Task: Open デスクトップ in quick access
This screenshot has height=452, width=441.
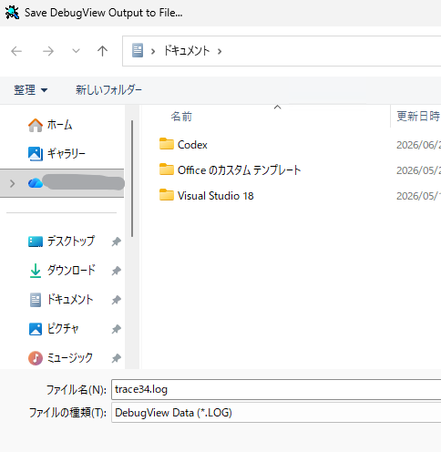Action: pos(71,241)
